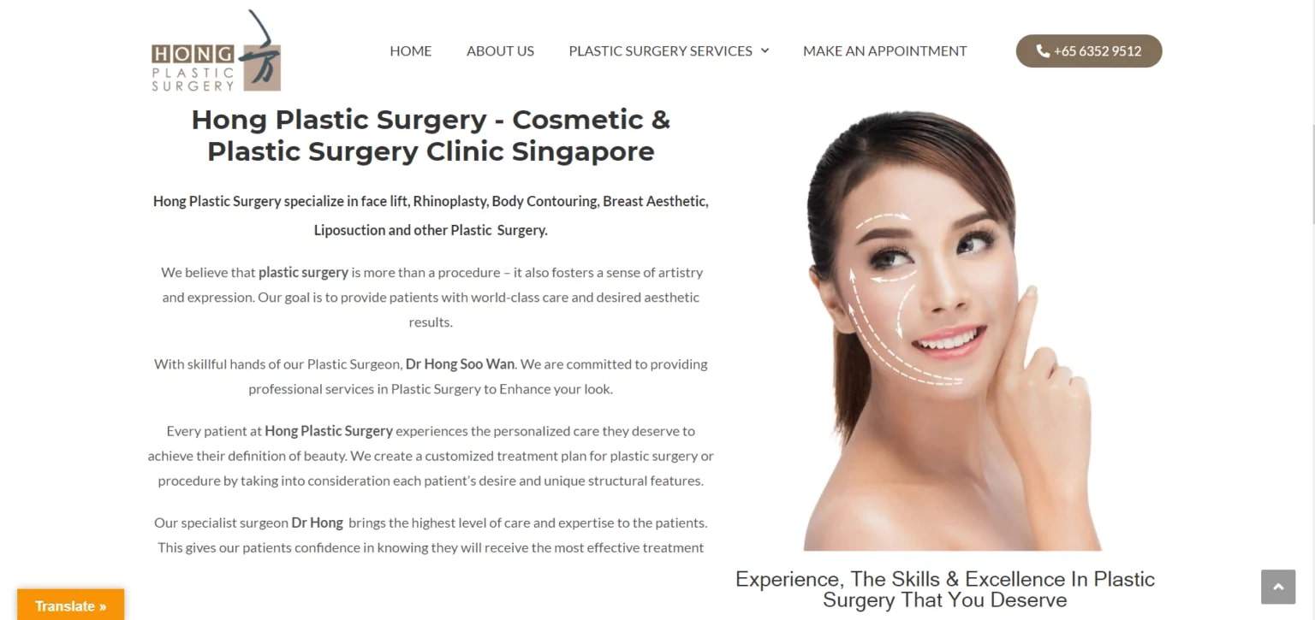Viewport: 1315px width, 620px height.
Task: Click the 'Experience, The Skills & Excellence' heading
Action: (x=945, y=589)
